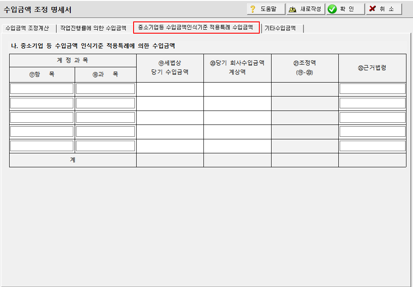
Task: Click the red X cancel icon
Action: click(x=372, y=9)
